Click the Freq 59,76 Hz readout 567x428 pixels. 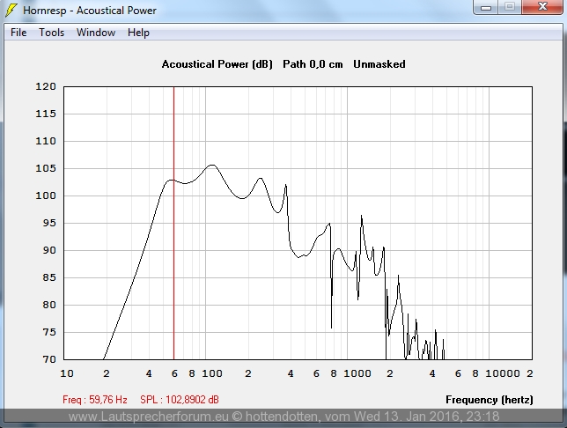click(95, 400)
